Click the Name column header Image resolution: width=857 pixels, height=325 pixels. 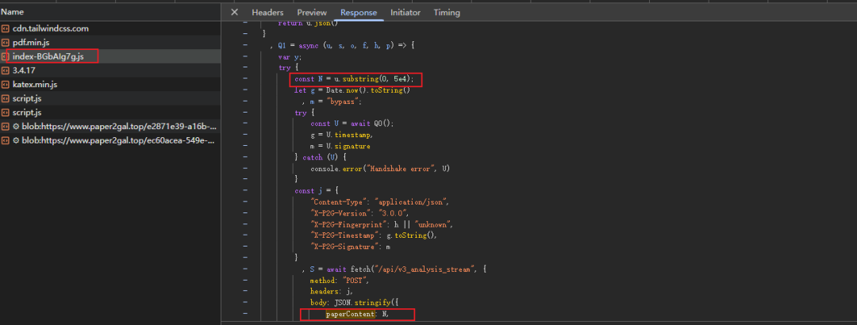coord(12,11)
